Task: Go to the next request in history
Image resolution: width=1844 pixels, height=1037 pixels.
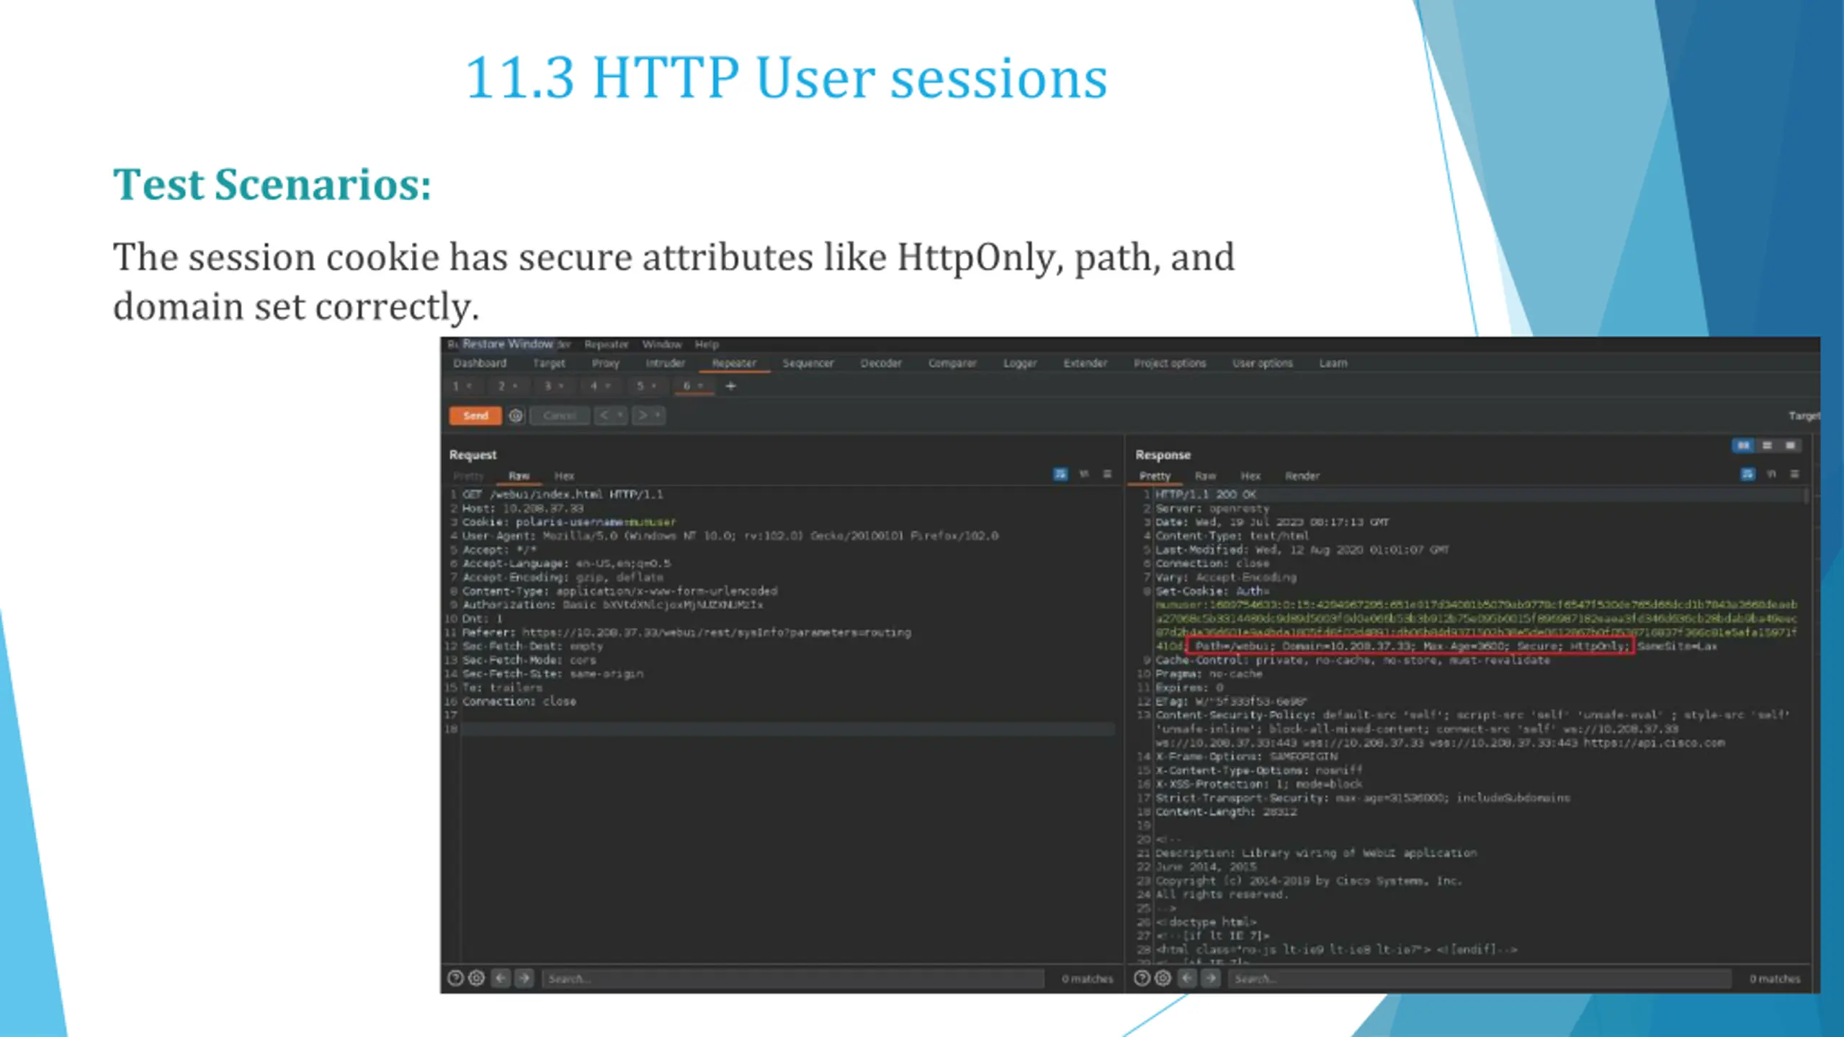Action: click(x=648, y=416)
